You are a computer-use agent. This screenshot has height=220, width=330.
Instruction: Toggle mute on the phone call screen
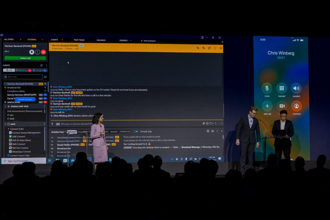[267, 88]
